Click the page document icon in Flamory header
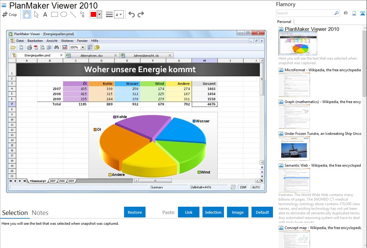Screen dimensions: 367x248 point(354,13)
